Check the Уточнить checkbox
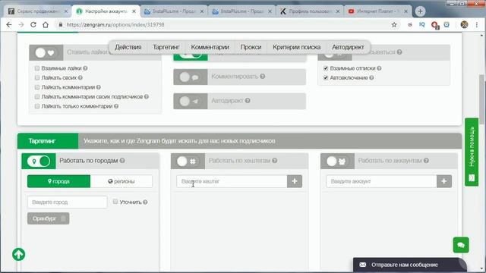Viewport: 486px width, 273px height. tap(115, 202)
